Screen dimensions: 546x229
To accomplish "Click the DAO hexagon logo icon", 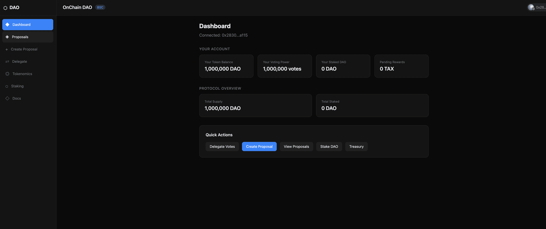I will (5, 8).
